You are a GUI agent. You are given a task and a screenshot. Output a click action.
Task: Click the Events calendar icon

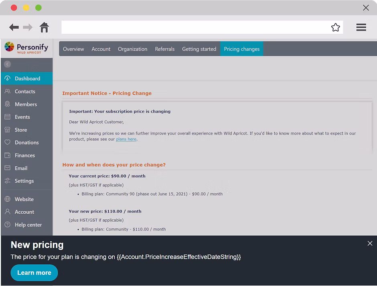(x=8, y=117)
